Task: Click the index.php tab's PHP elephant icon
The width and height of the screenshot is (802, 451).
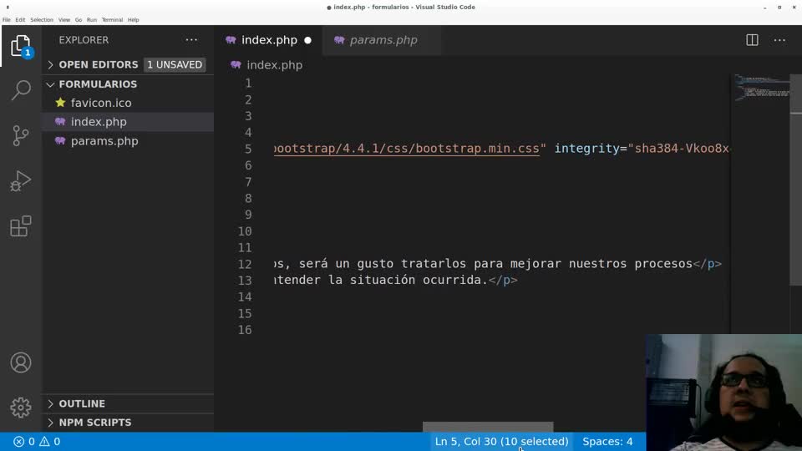Action: coord(231,40)
